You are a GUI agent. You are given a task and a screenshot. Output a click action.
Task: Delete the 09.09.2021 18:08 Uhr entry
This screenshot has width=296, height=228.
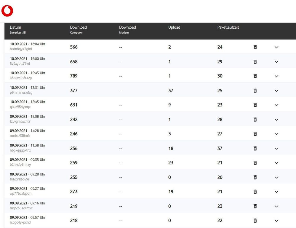[255, 120]
